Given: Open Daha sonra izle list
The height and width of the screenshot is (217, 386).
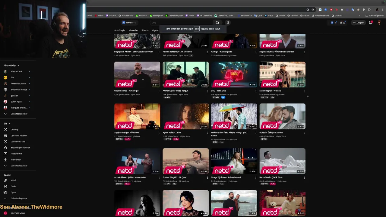Looking at the screenshot, I should (18, 142).
